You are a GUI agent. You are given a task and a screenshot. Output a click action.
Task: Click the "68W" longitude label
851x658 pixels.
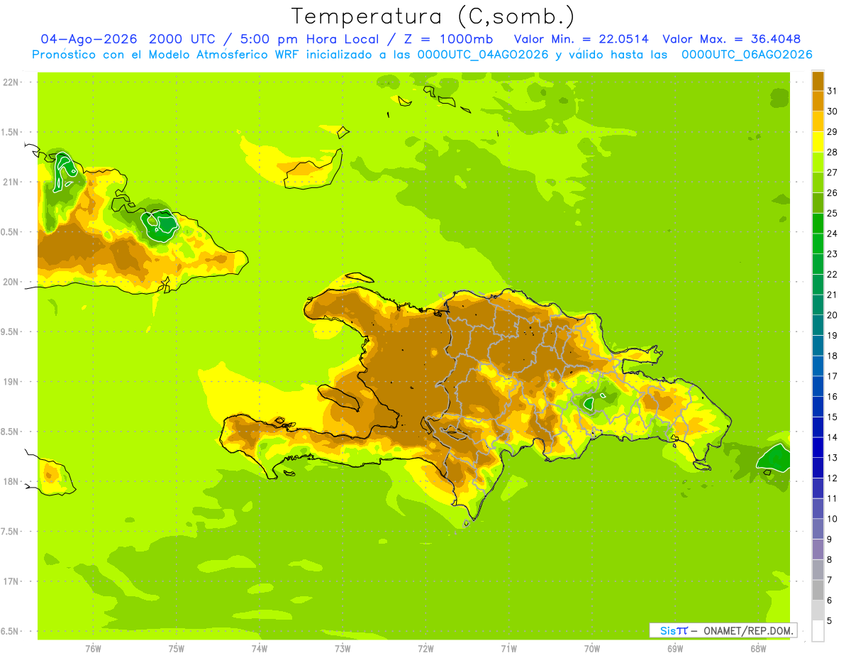coord(758,648)
